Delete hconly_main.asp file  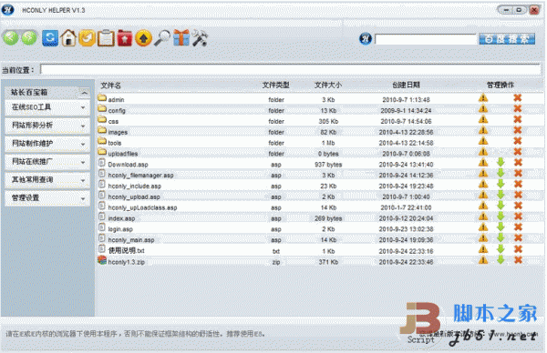[518, 238]
